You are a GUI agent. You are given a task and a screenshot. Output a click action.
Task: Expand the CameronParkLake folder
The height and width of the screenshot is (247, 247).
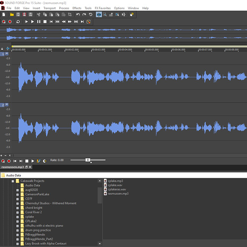point(17,194)
